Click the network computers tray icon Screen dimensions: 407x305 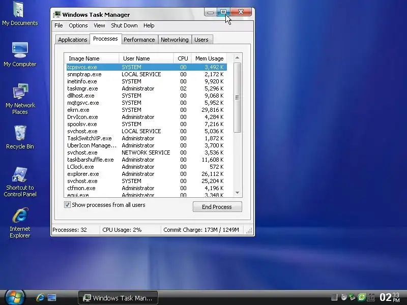(371, 297)
